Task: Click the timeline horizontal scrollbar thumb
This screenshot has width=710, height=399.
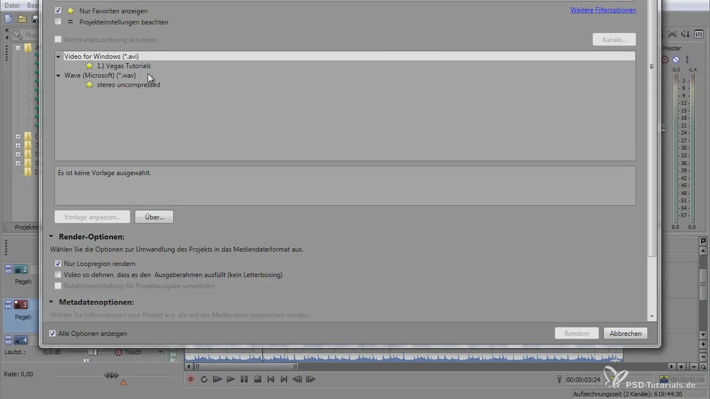Action: point(246,367)
